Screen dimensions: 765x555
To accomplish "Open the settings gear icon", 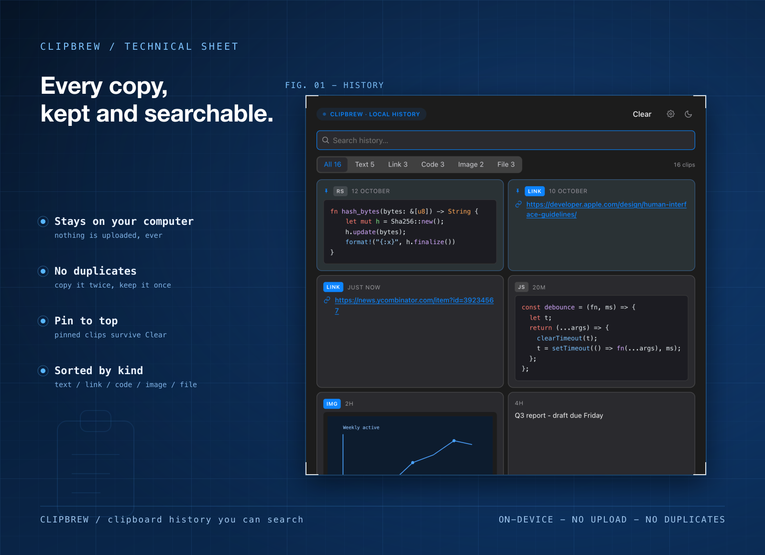I will point(671,114).
